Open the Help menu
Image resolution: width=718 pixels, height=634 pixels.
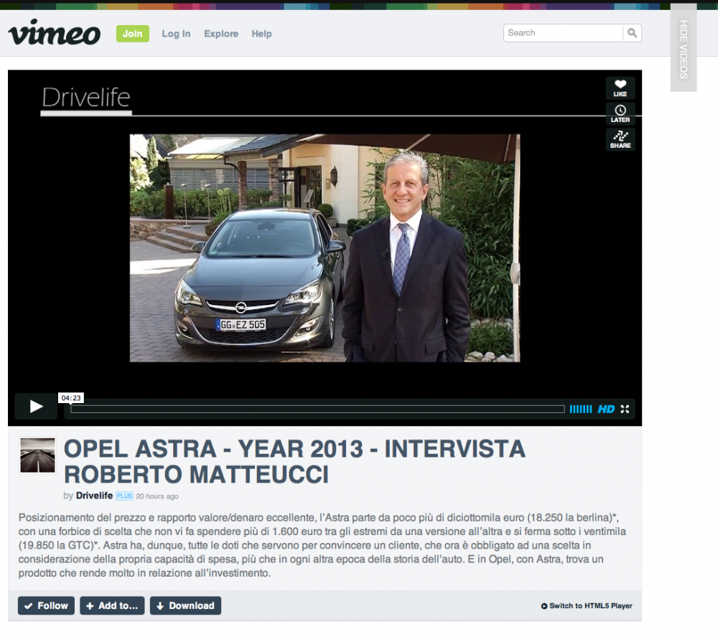[x=261, y=33]
